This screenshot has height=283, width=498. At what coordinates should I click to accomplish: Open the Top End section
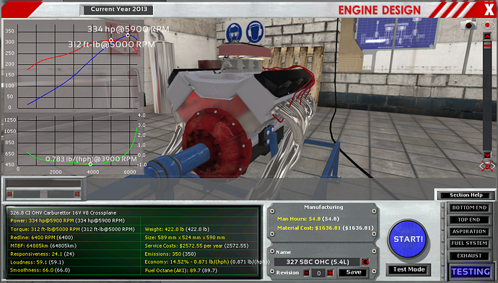click(469, 220)
